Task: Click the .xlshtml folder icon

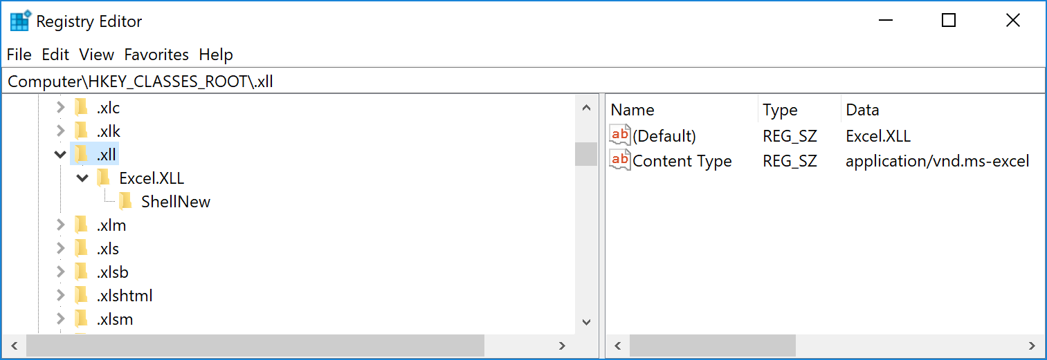Action: (81, 296)
